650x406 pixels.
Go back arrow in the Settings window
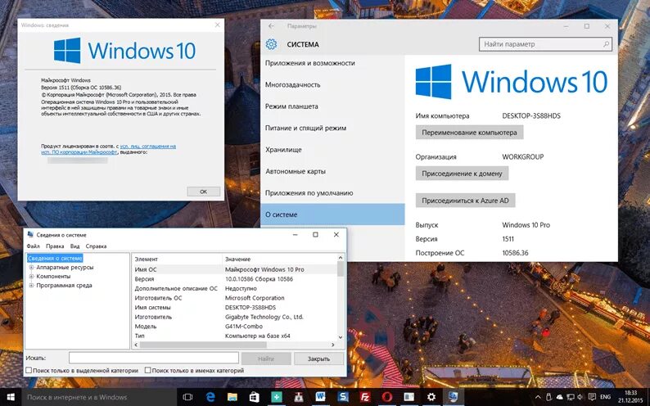point(271,25)
